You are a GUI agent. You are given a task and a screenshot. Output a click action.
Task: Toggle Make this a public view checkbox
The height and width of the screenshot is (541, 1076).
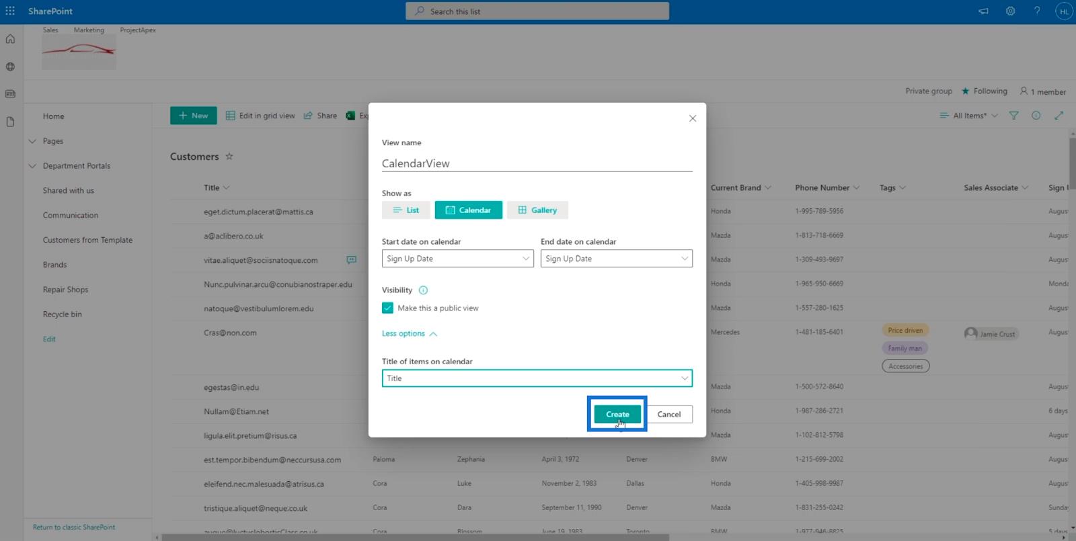(387, 308)
